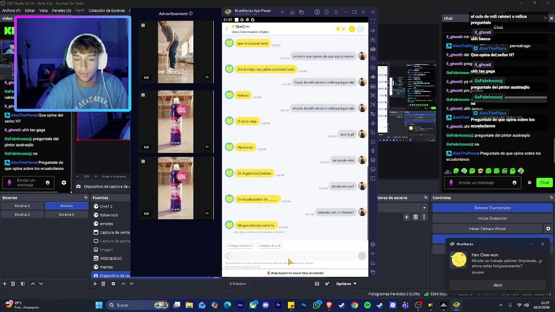Open BlueStacks recent apps icon in title bar
555x312 pixels.
tap(302, 12)
